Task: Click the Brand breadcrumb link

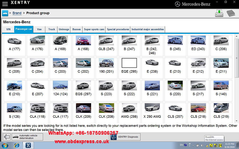Action: [17, 13]
